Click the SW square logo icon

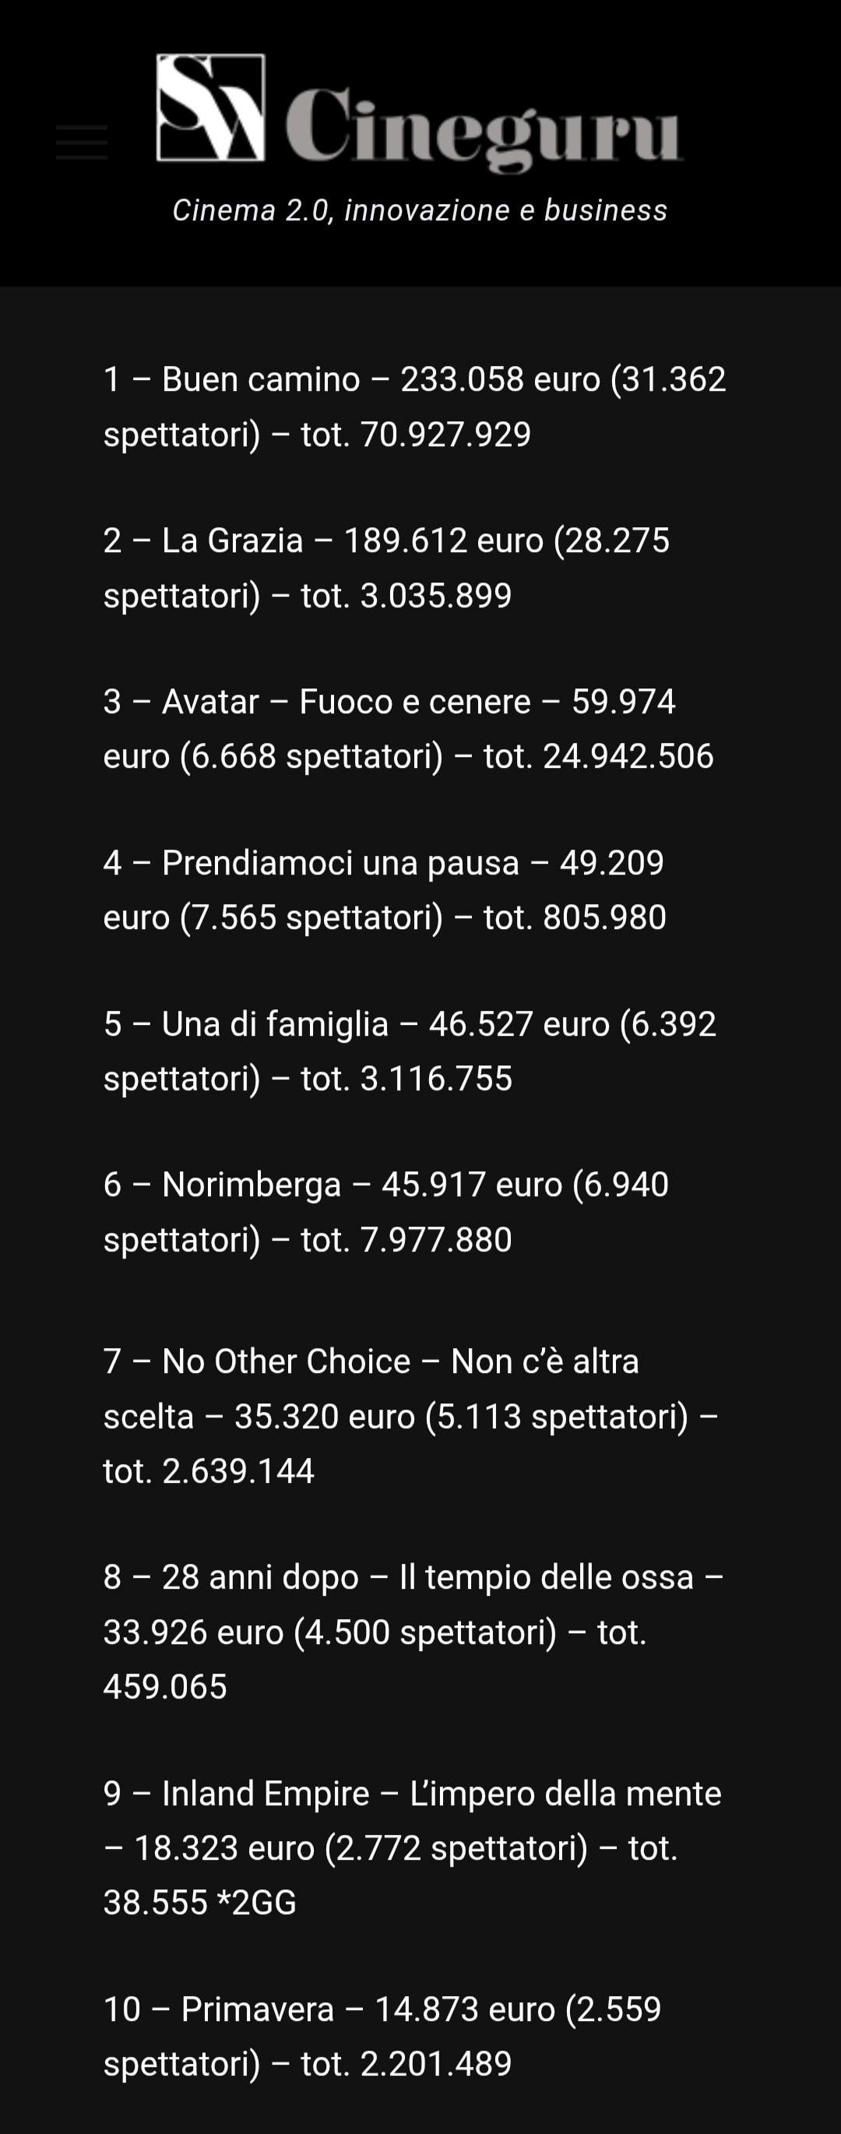[x=210, y=107]
